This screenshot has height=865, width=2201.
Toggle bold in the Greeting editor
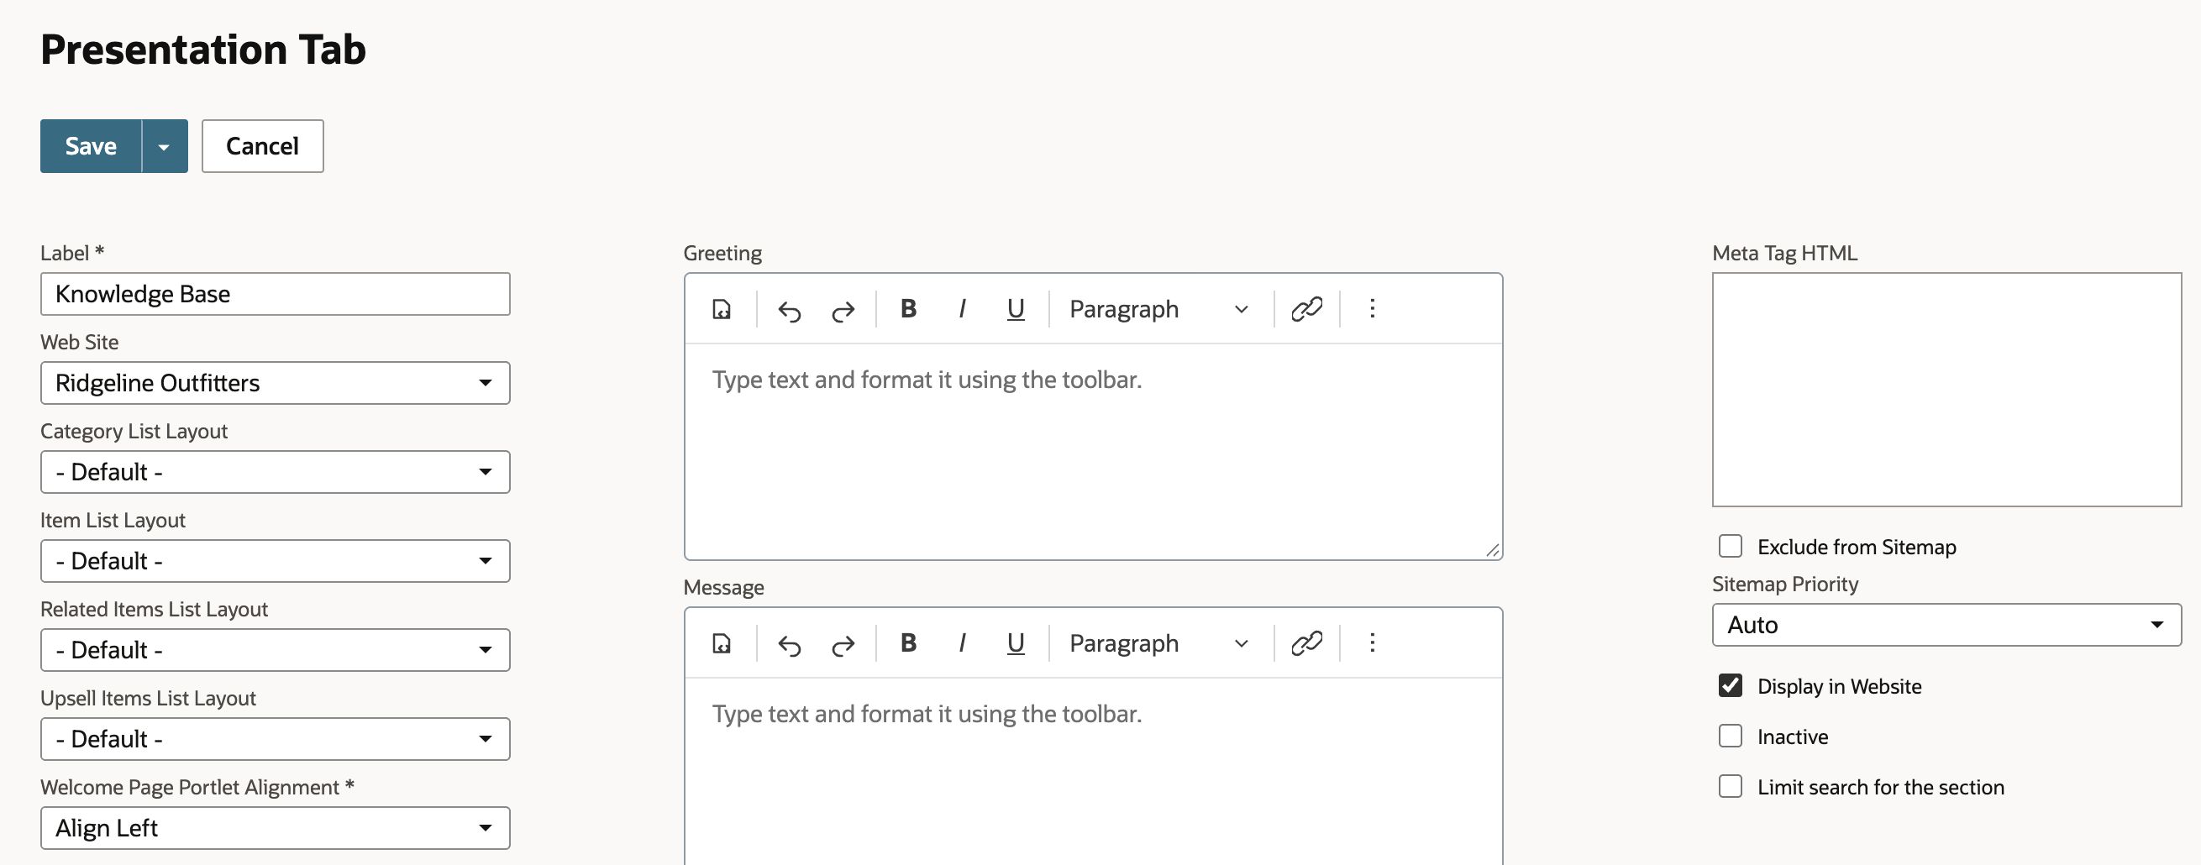[x=908, y=309]
